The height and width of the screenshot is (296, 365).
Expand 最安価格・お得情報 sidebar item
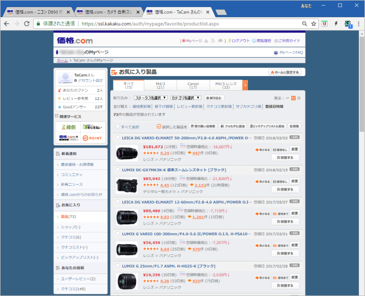[x=77, y=165]
